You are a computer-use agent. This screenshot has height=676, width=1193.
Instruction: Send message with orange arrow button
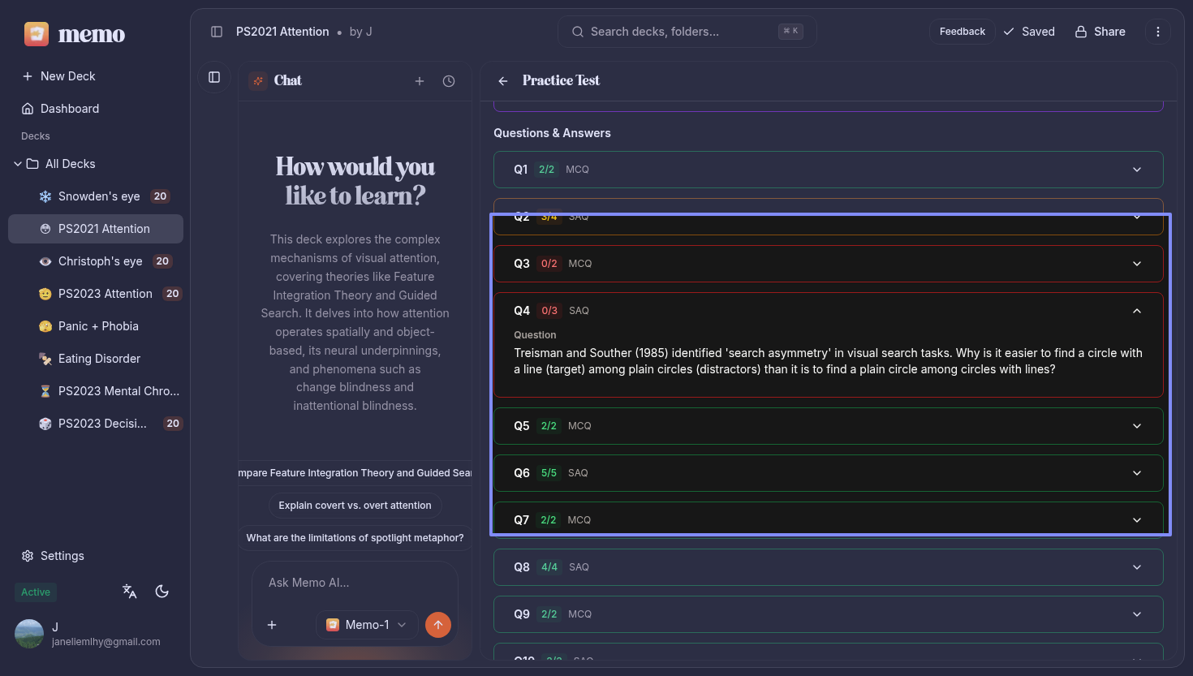coord(438,625)
